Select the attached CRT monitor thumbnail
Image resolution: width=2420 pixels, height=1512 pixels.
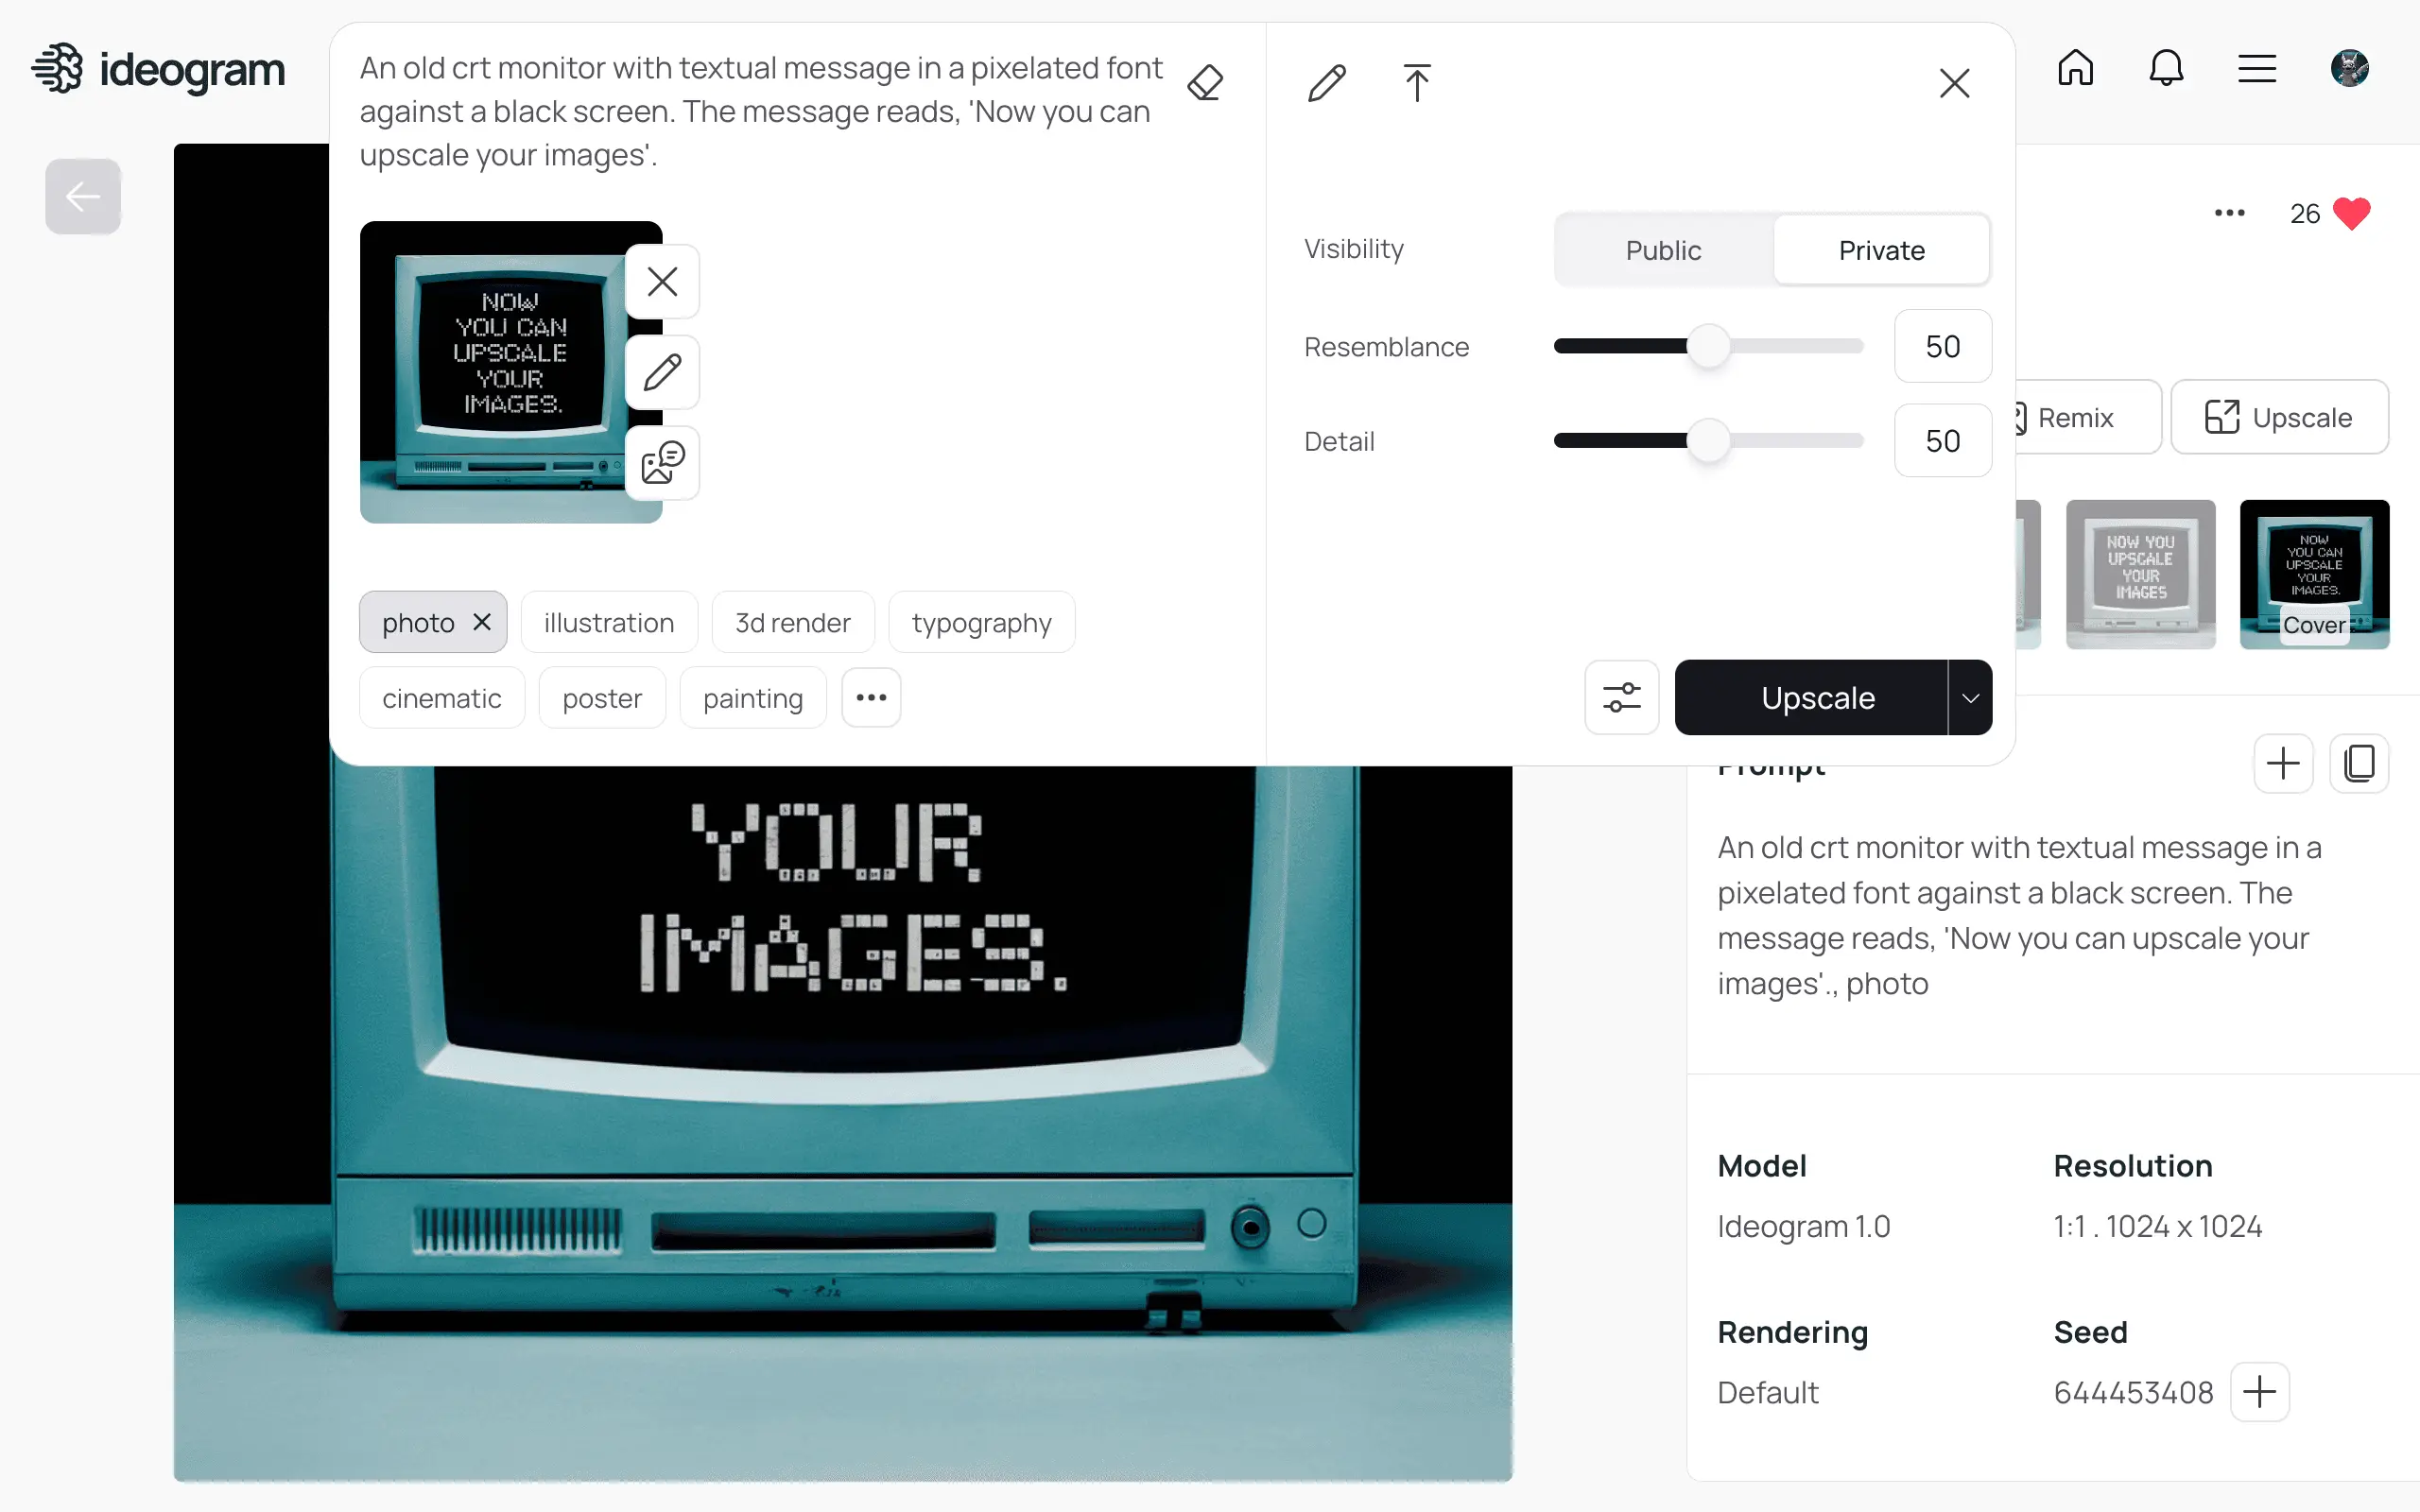(510, 372)
